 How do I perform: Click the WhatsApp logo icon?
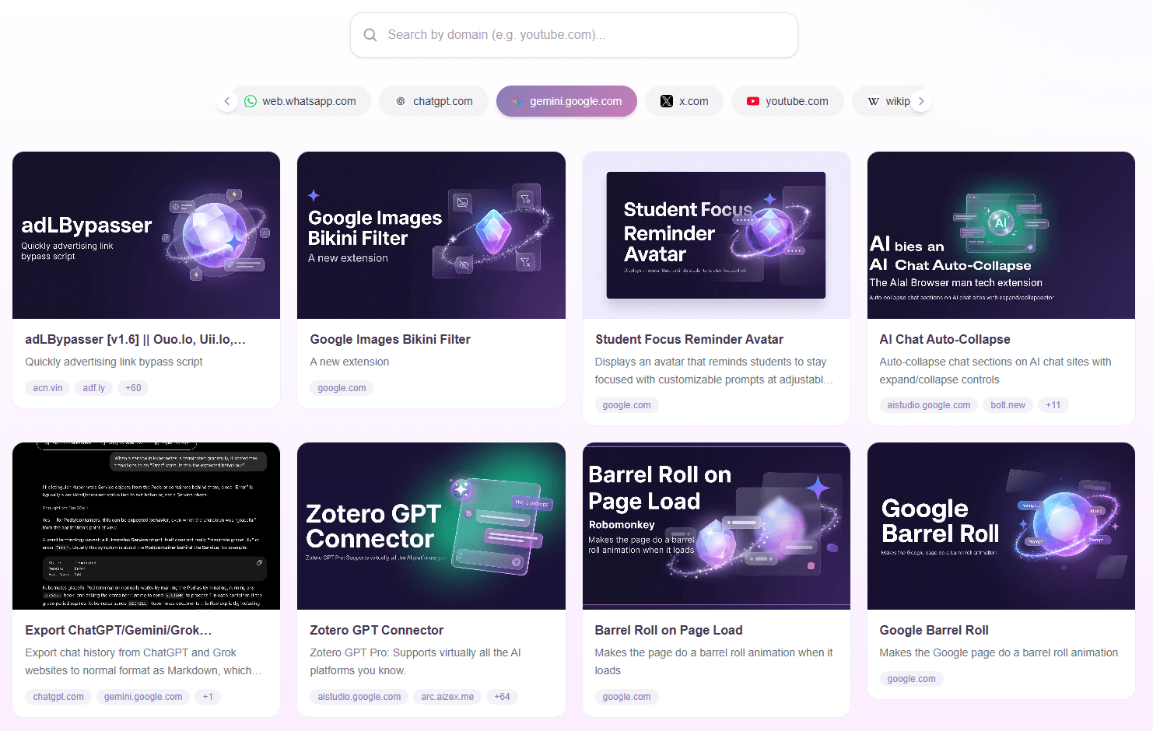click(251, 101)
